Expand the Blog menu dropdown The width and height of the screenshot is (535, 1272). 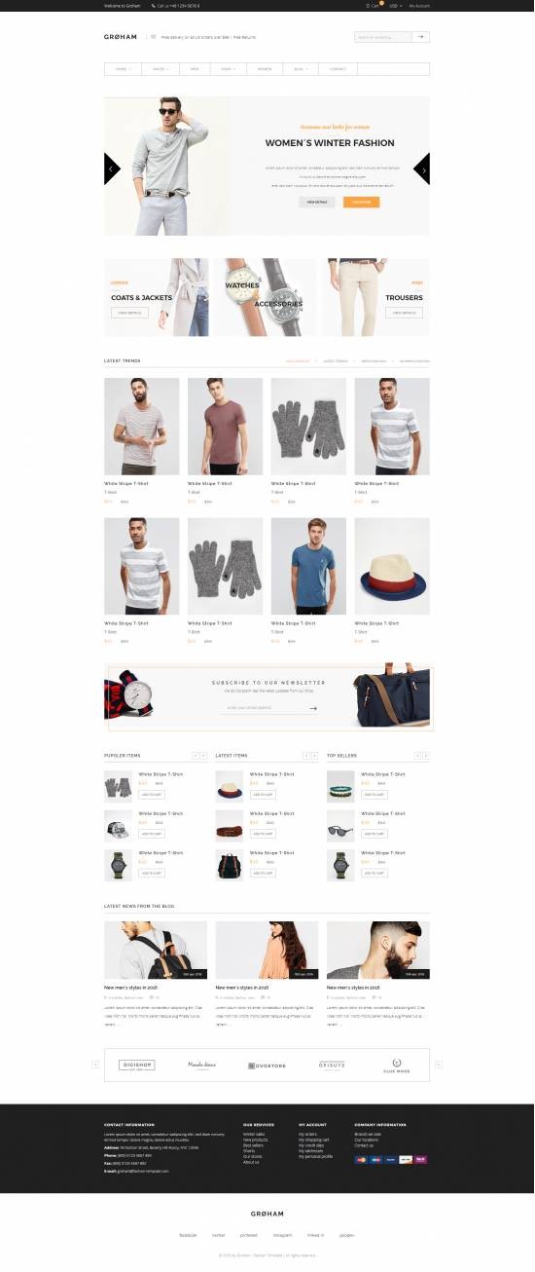point(300,69)
